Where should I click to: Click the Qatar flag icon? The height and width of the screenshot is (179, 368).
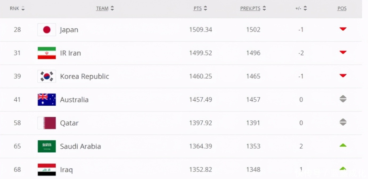[47, 123]
